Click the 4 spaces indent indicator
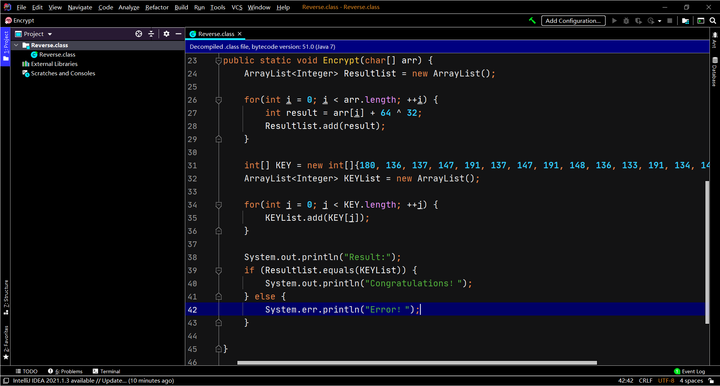The image size is (720, 386). [691, 380]
